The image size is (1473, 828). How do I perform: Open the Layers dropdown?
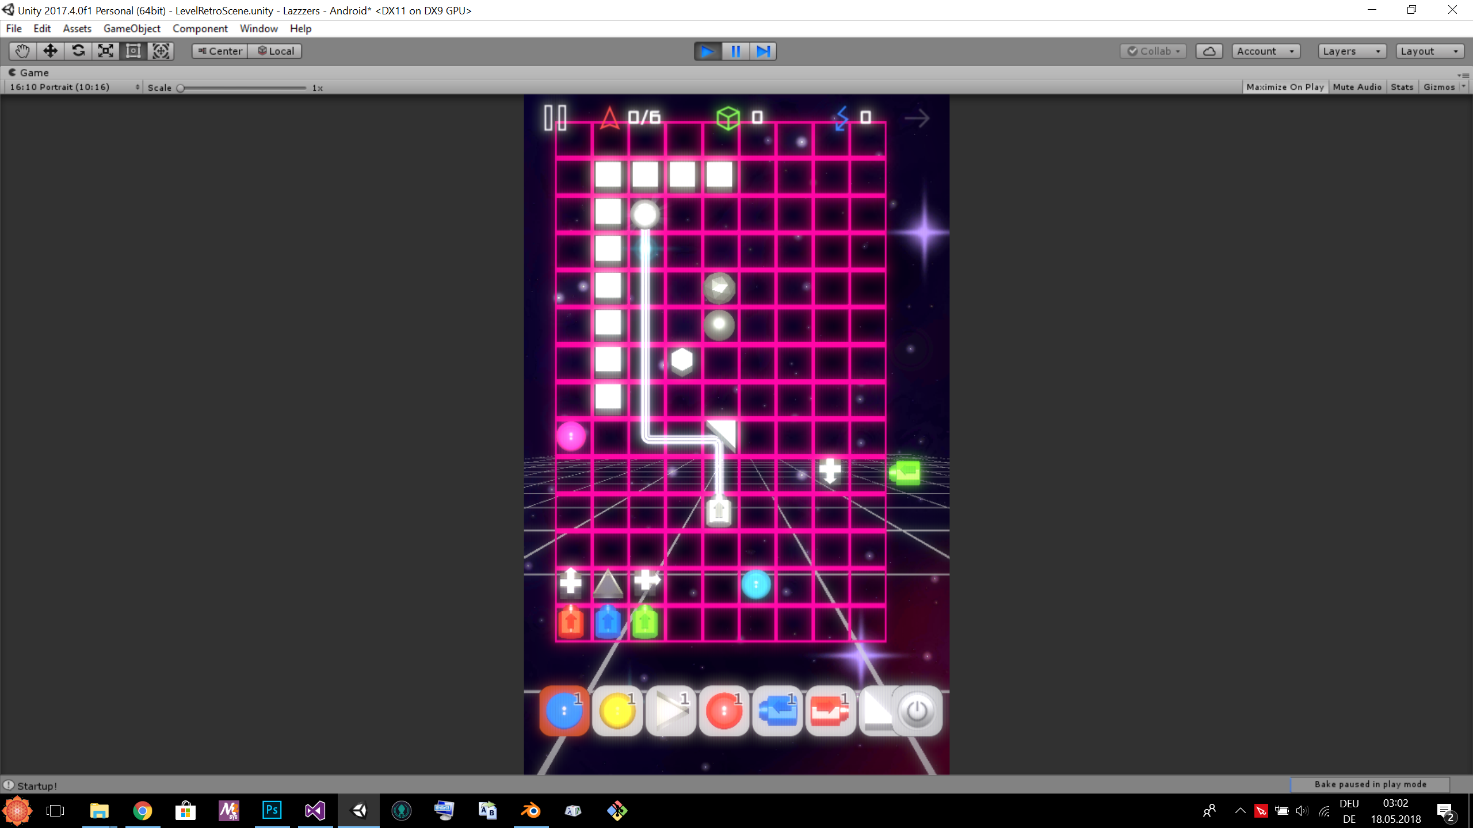click(1351, 51)
